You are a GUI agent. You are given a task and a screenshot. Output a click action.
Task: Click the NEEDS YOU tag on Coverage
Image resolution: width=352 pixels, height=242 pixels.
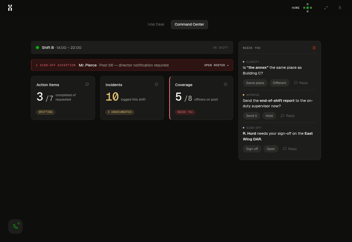coord(185,112)
